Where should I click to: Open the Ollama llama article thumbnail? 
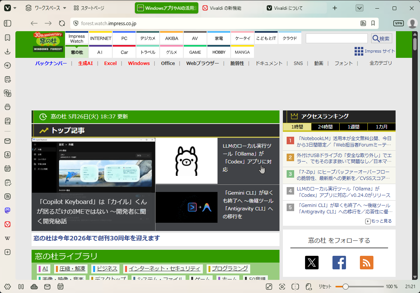tap(186, 161)
